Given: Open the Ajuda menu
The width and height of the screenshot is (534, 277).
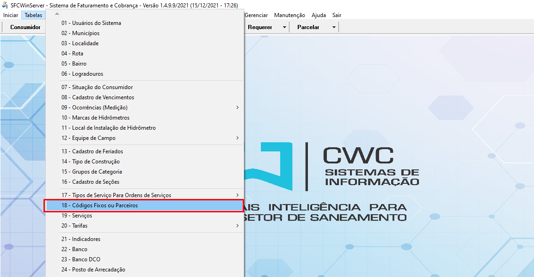Looking at the screenshot, I should (x=319, y=15).
